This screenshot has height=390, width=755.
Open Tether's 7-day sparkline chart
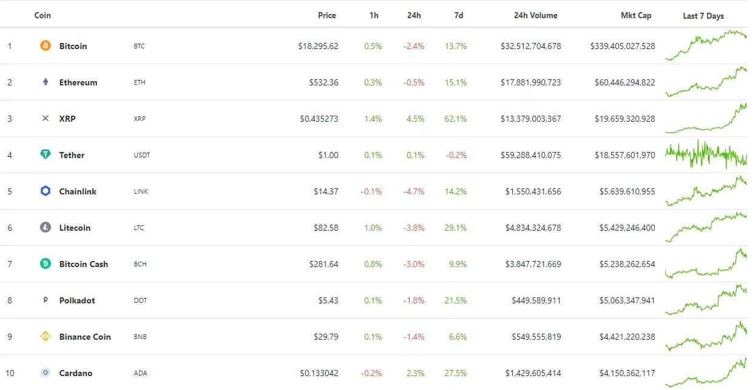pos(706,154)
